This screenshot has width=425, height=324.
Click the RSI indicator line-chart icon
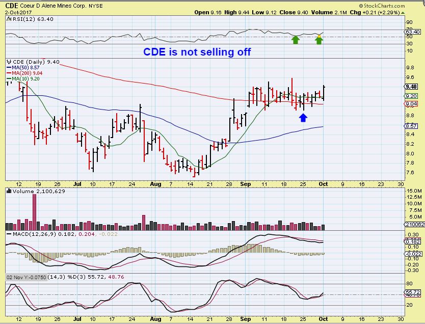9,19
